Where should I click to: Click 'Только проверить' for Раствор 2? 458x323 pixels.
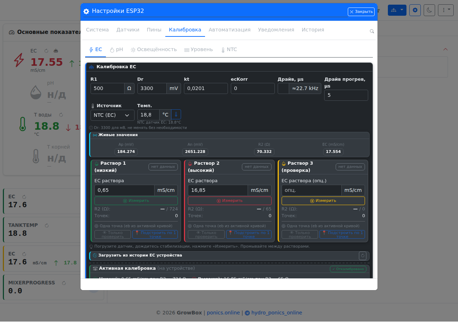coord(206,234)
